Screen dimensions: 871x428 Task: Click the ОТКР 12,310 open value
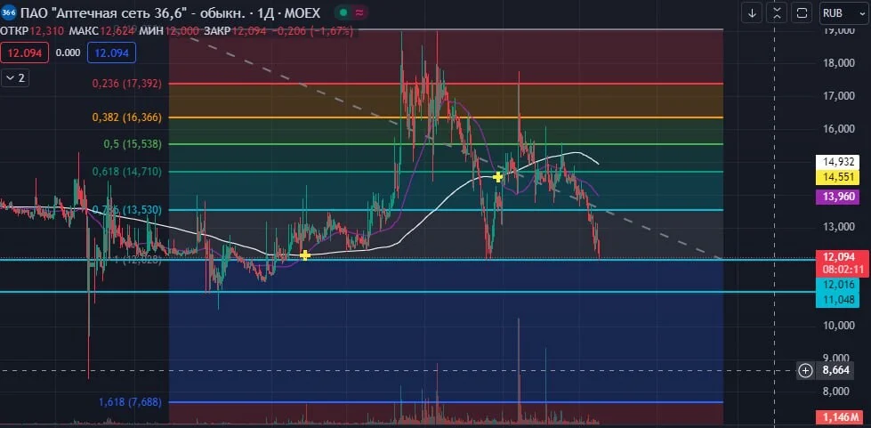click(x=32, y=31)
